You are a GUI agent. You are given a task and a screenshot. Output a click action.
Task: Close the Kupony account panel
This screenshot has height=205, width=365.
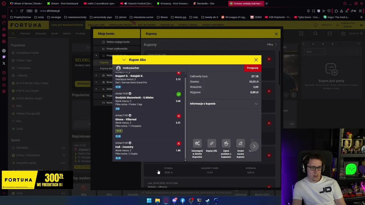tap(276, 34)
